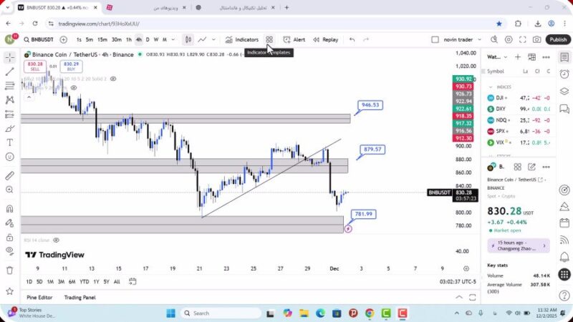Image resolution: width=573 pixels, height=322 pixels.
Task: Open chart settings gear icon
Action: [509, 40]
